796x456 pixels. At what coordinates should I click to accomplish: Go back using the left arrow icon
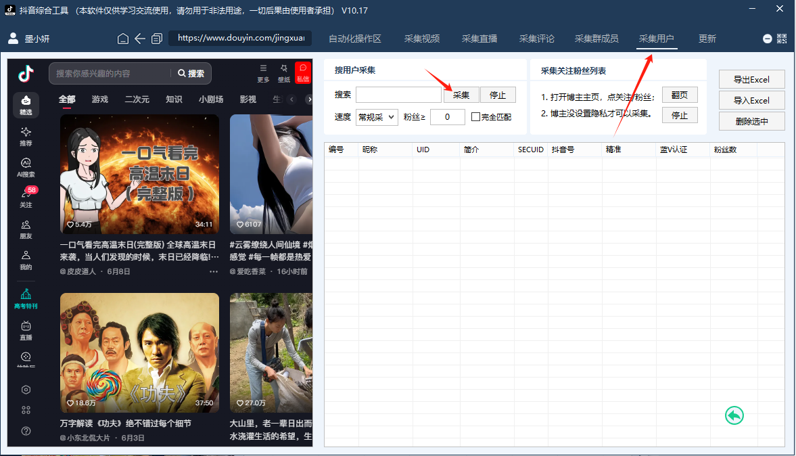tap(140, 39)
